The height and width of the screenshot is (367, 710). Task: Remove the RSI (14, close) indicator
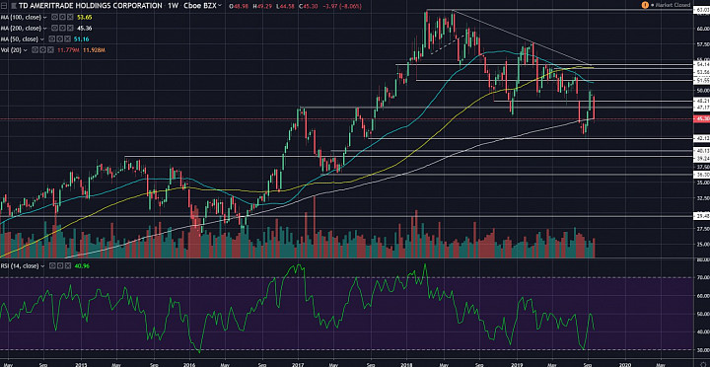[67, 265]
